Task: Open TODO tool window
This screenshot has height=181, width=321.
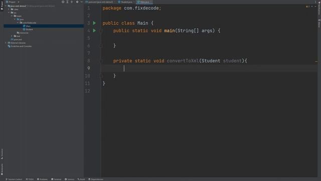Action: coord(30,179)
